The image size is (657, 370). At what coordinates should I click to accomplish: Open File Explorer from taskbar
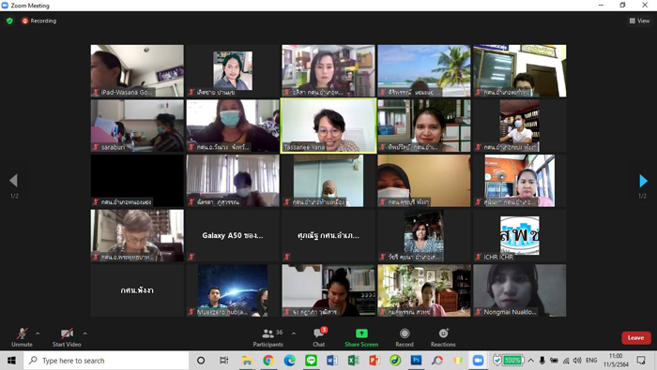click(247, 361)
